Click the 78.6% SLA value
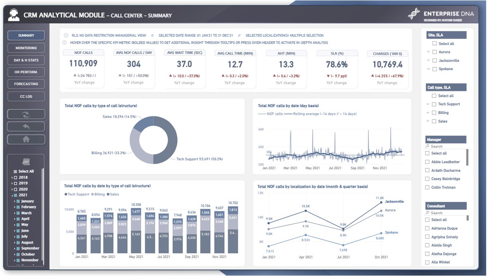Image resolution: width=489 pixels, height=277 pixels. click(x=337, y=64)
